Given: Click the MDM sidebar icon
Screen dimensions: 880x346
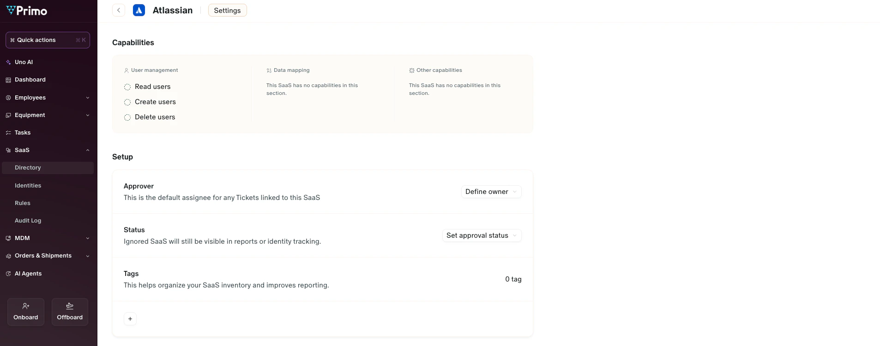Looking at the screenshot, I should [8, 238].
